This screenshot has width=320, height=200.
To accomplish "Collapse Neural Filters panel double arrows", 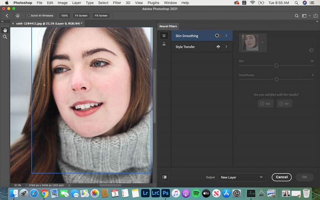I will [317, 21].
